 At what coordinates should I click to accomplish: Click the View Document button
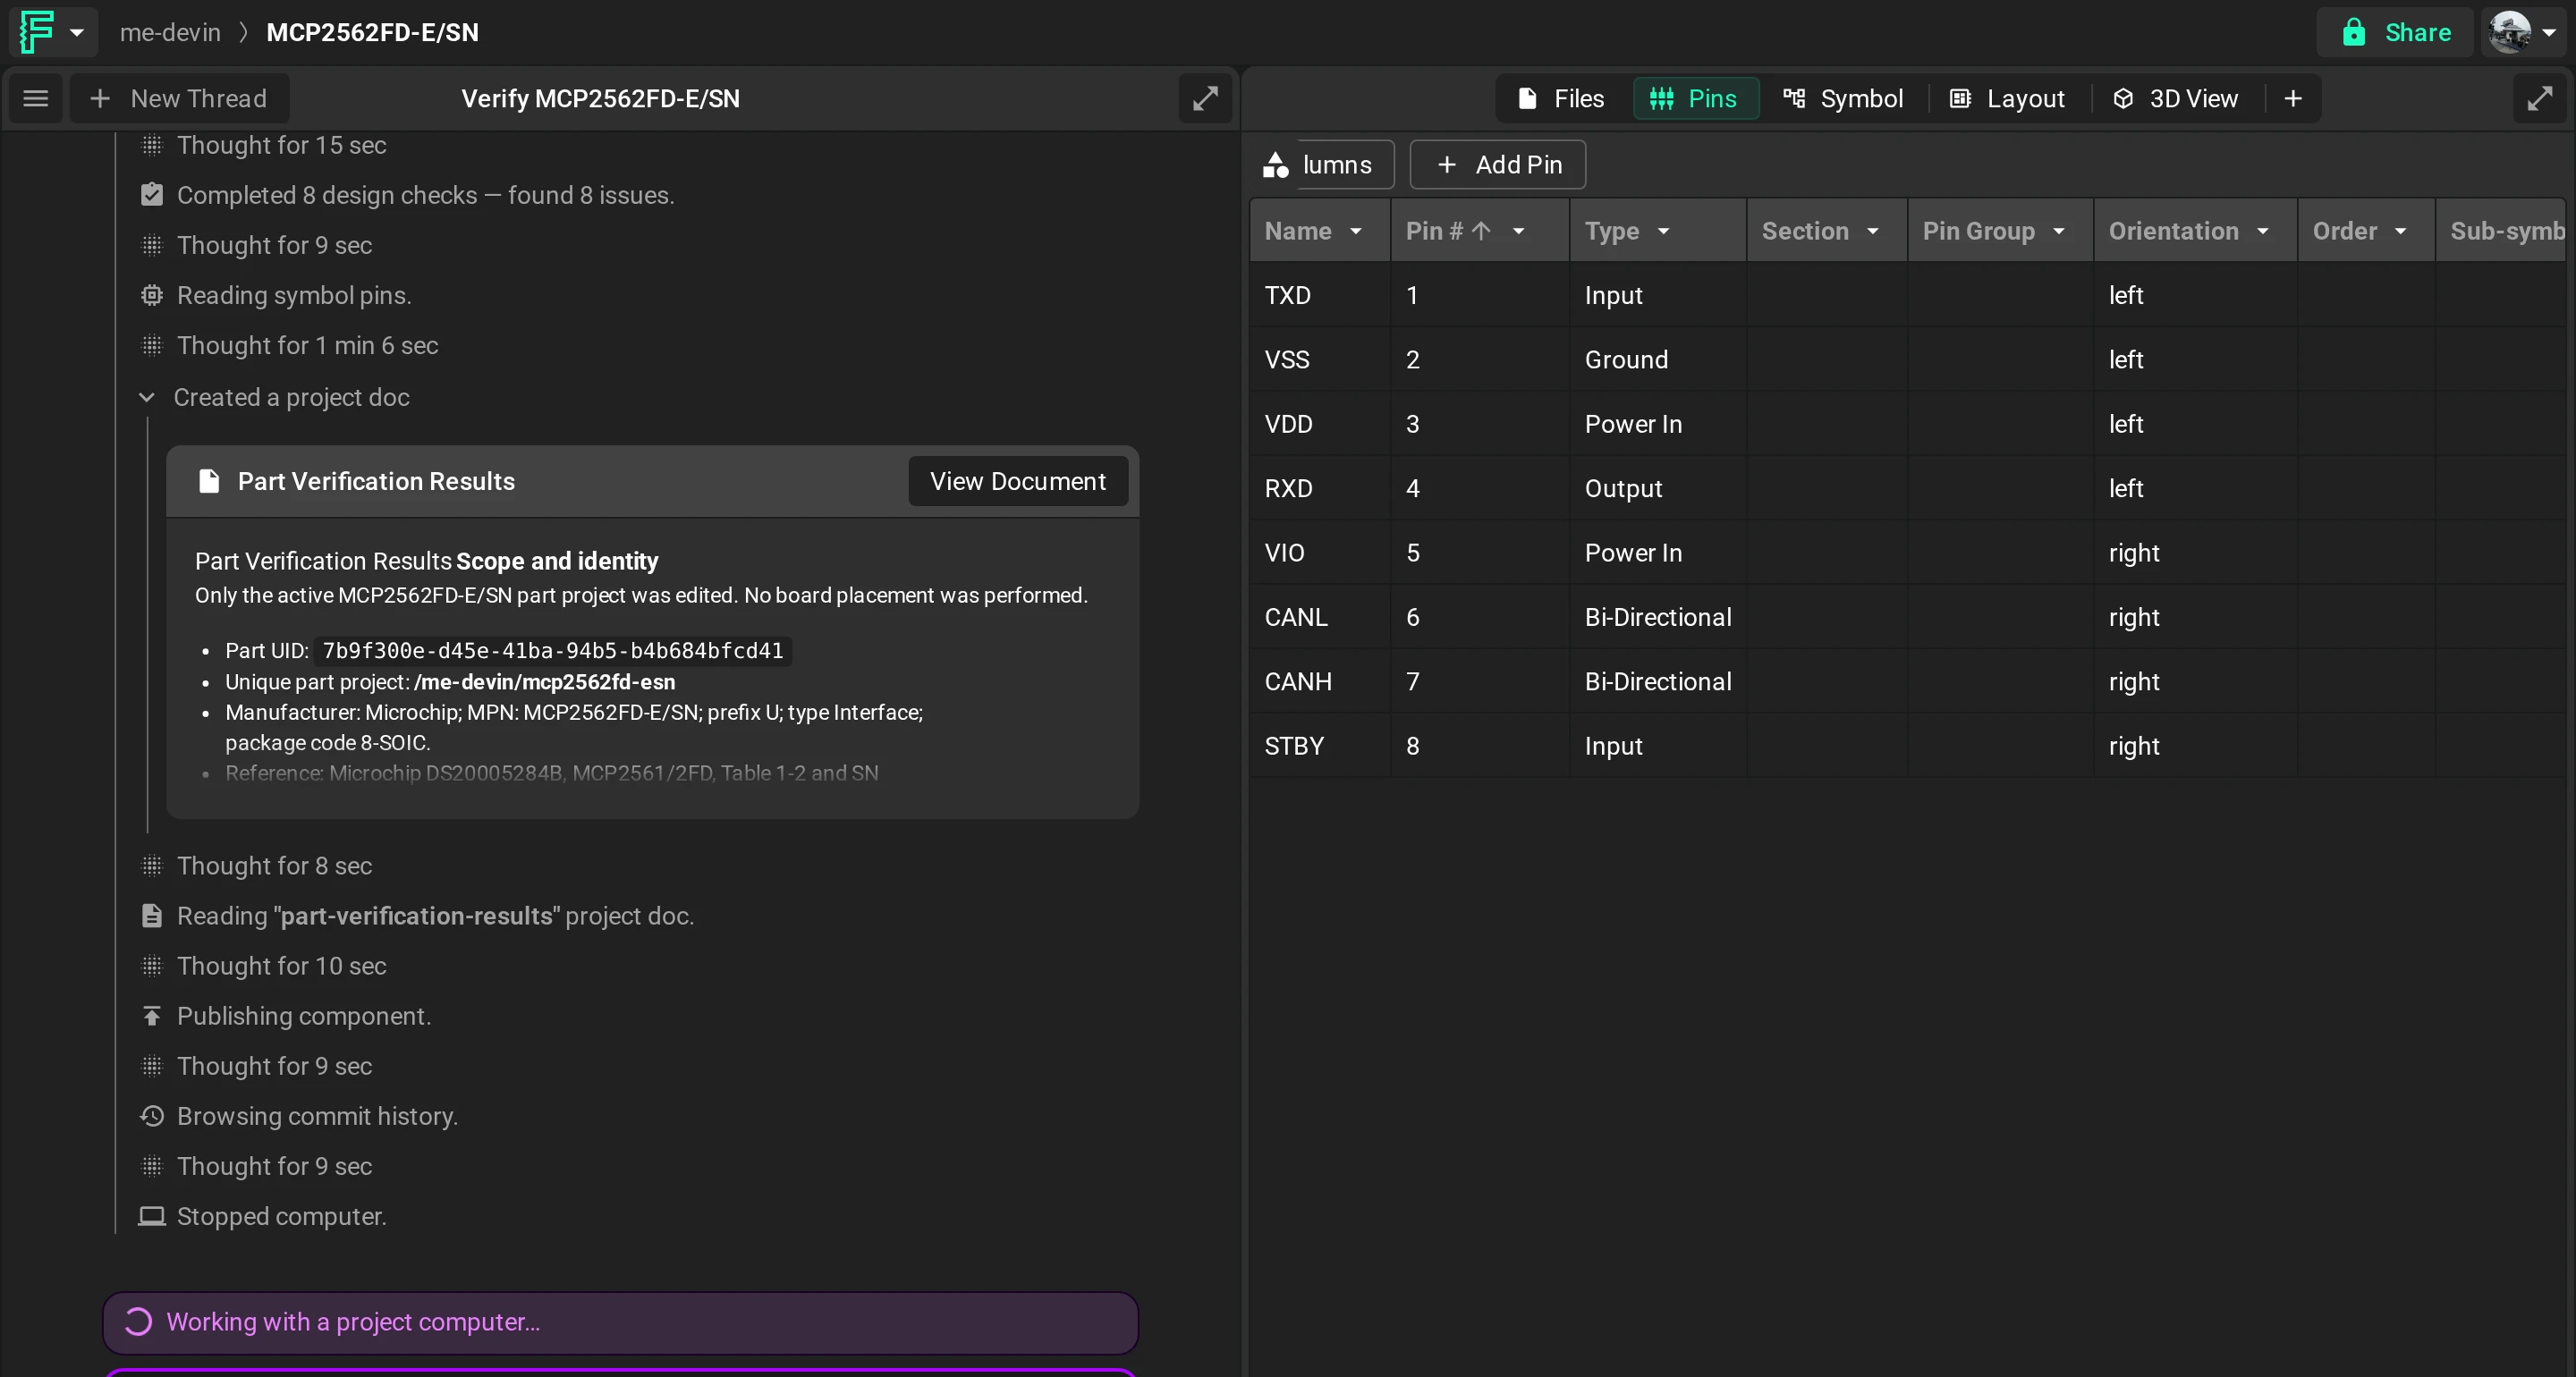click(1018, 481)
